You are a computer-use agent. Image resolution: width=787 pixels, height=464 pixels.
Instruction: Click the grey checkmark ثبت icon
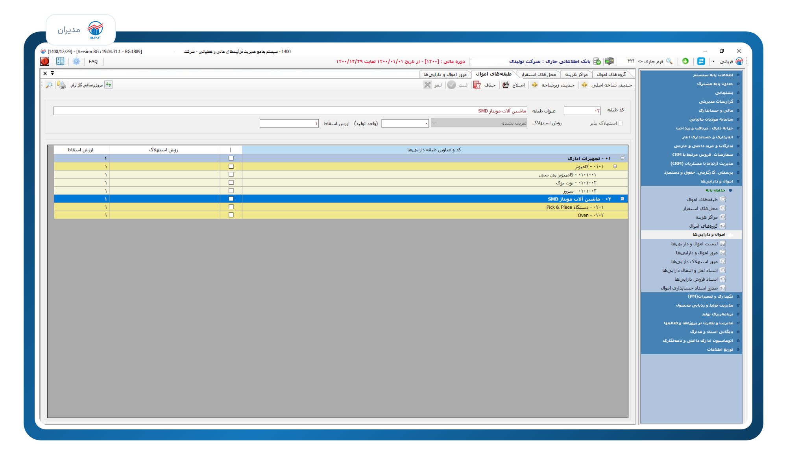[x=452, y=85]
